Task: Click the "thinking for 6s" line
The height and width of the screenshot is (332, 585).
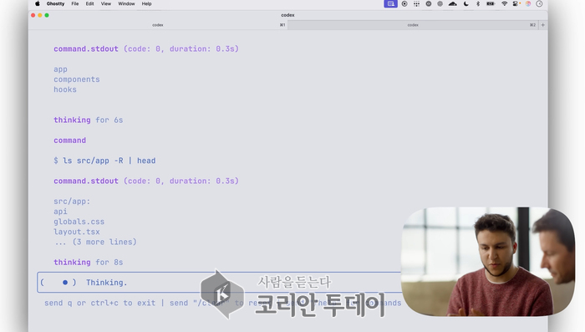Action: (x=88, y=120)
